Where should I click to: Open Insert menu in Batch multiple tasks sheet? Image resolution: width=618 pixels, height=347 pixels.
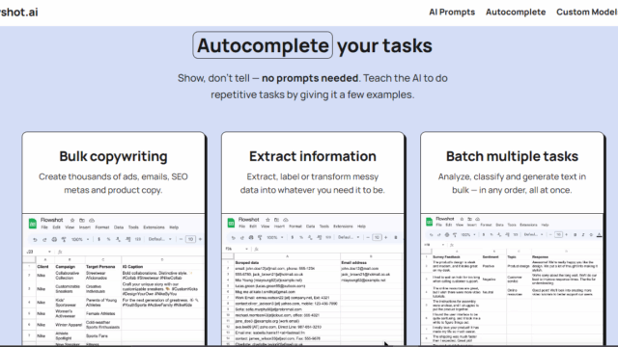coord(472,225)
